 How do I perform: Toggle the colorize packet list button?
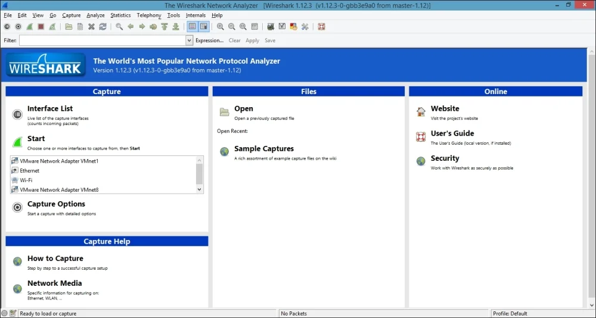click(x=193, y=27)
